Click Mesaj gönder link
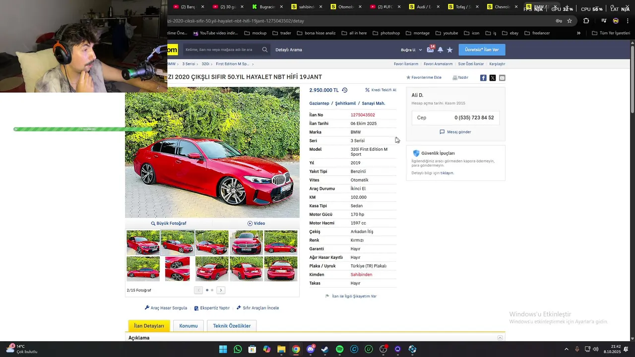The image size is (635, 357). (455, 132)
